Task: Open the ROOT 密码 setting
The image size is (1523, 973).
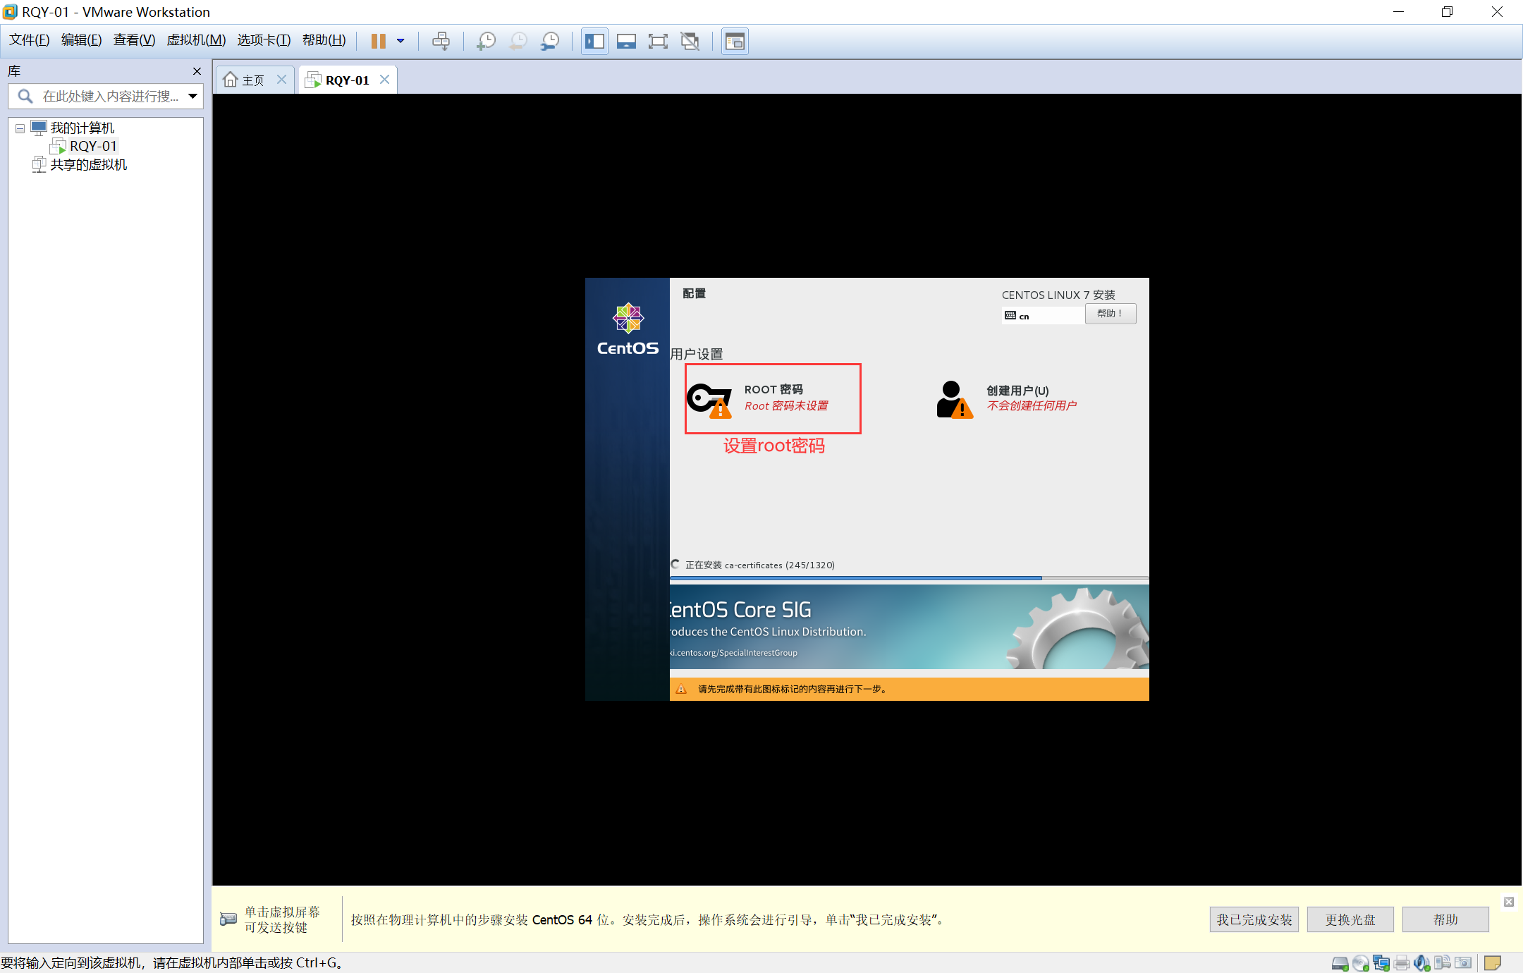Action: (x=773, y=398)
